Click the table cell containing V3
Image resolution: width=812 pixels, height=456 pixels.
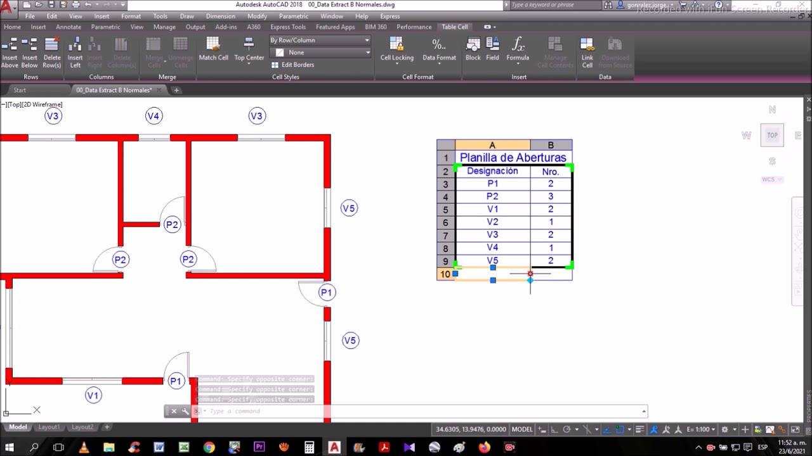(x=492, y=235)
